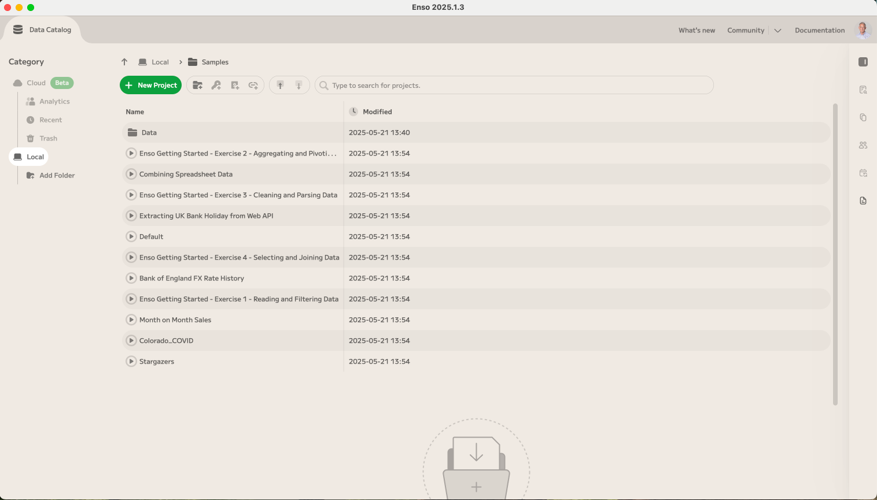This screenshot has width=877, height=500.
Task: Sort by the Name column header
Action: pos(135,112)
